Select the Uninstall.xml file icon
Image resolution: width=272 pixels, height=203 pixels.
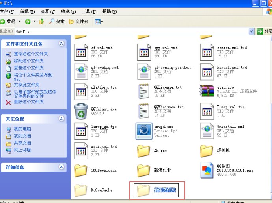coord(207,131)
